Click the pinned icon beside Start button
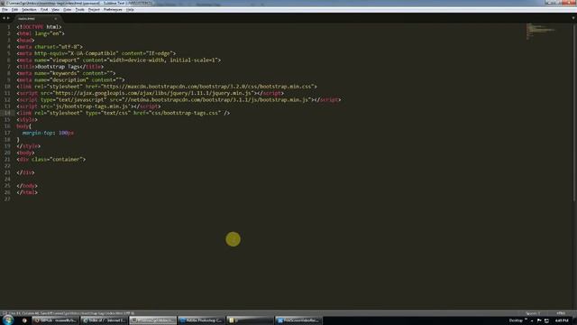This screenshot has height=325, width=577. click(24, 320)
